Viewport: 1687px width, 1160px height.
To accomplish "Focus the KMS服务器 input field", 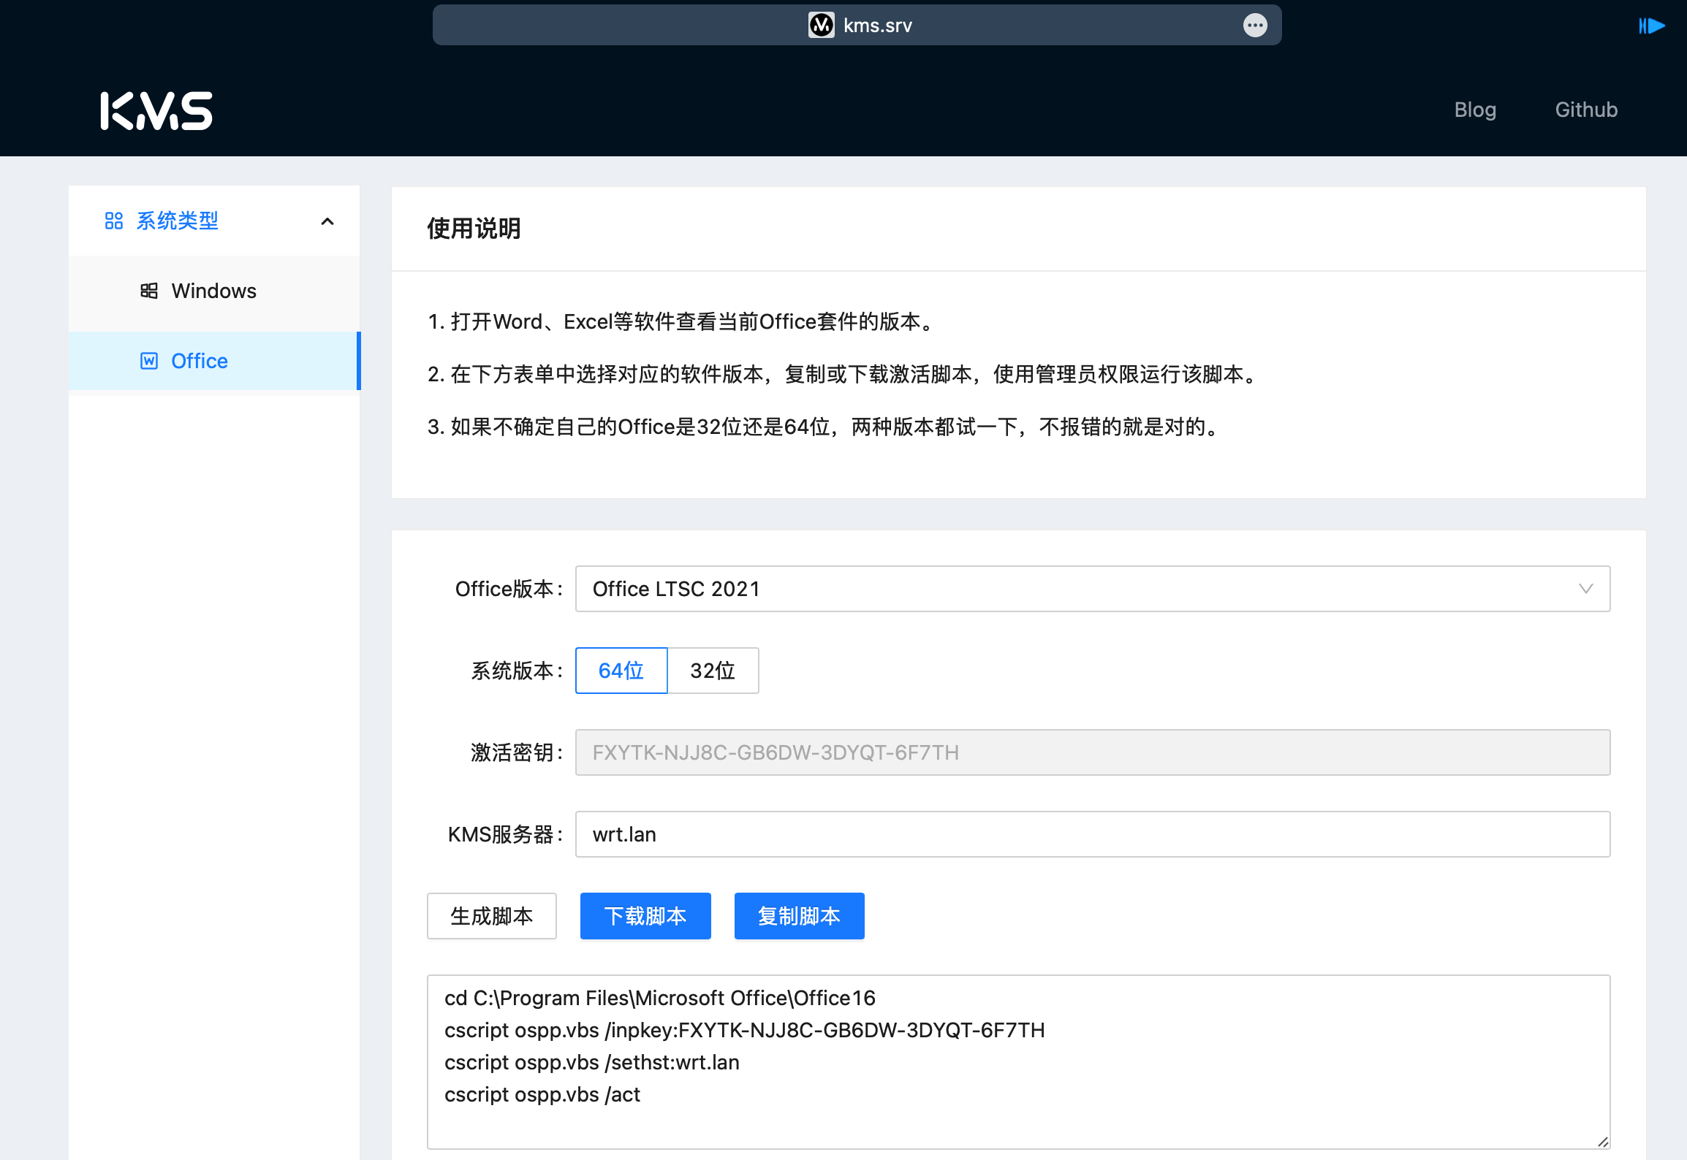I will pos(1093,834).
